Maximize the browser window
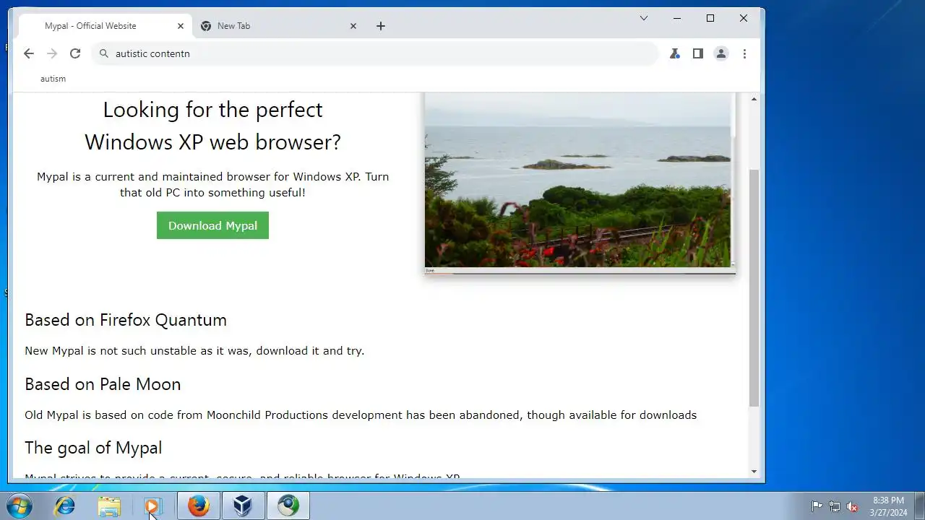The height and width of the screenshot is (520, 925). [710, 18]
